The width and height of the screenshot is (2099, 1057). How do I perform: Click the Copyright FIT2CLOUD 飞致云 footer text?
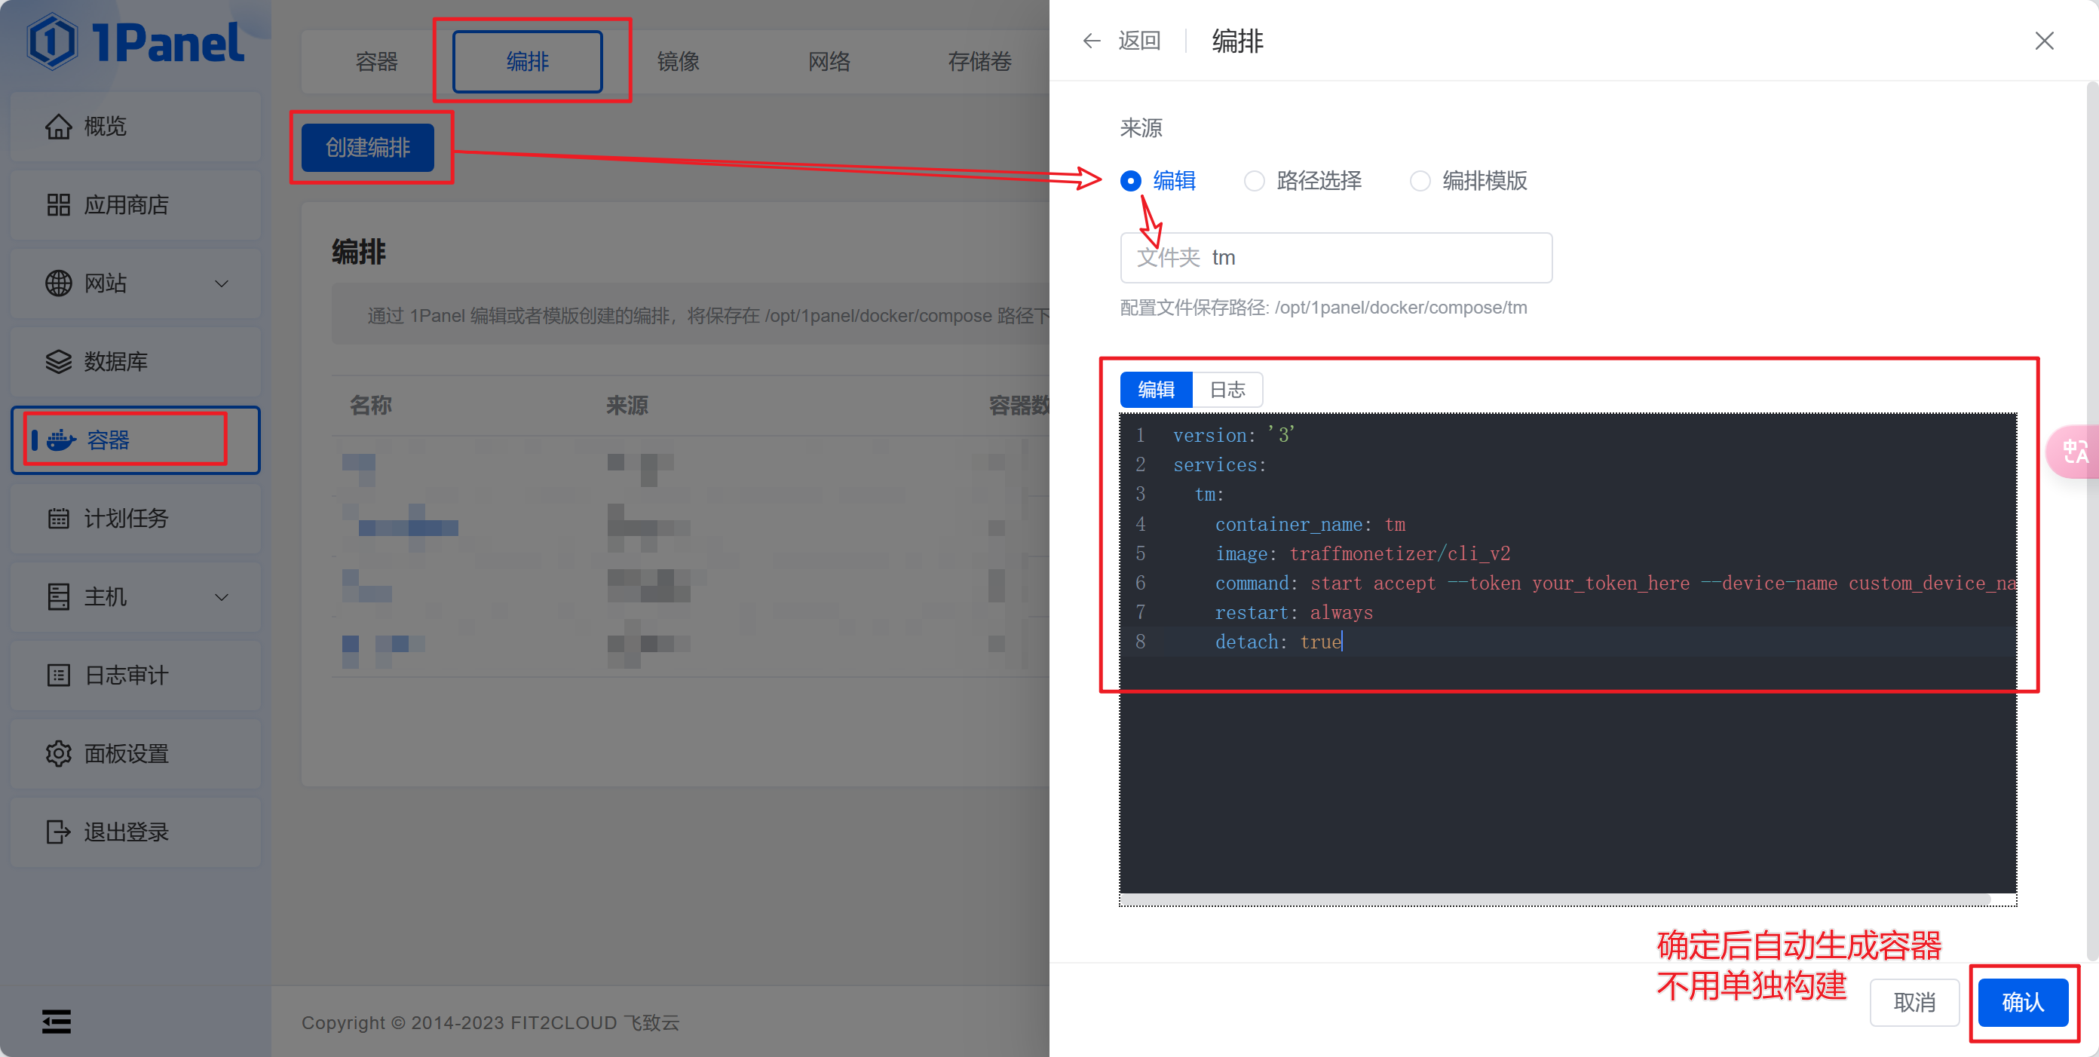pyautogui.click(x=491, y=1022)
